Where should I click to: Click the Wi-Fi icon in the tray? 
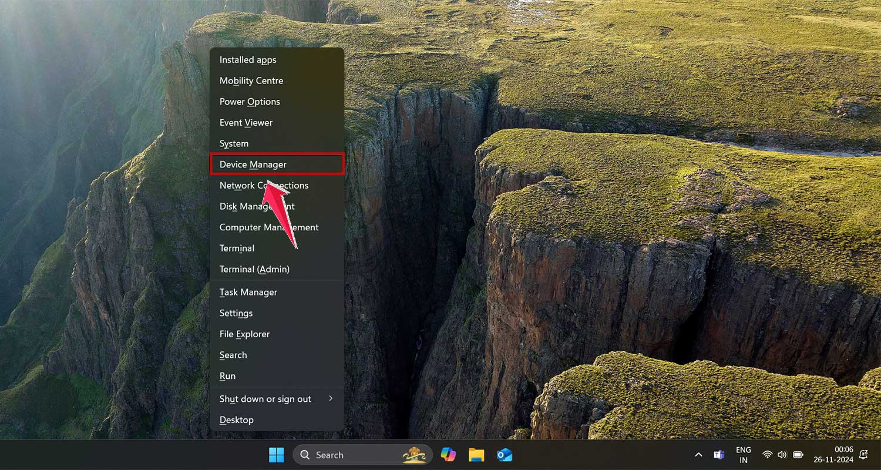coord(768,455)
